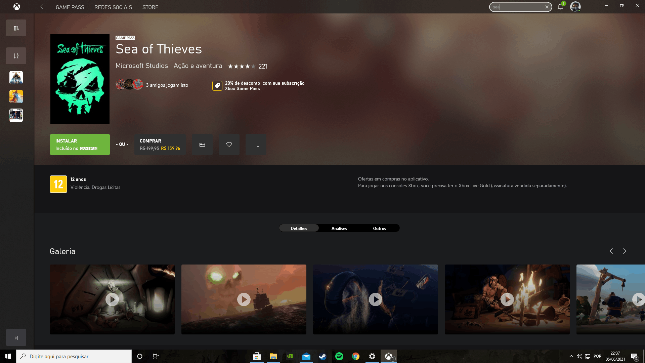Open Mail app from taskbar
The width and height of the screenshot is (645, 363).
click(306, 356)
